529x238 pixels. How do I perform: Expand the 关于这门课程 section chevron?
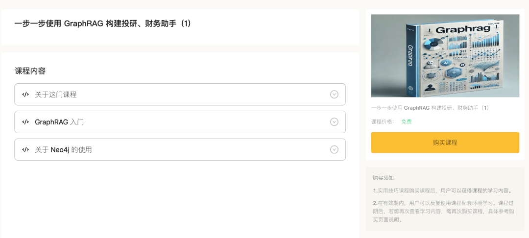coord(334,95)
